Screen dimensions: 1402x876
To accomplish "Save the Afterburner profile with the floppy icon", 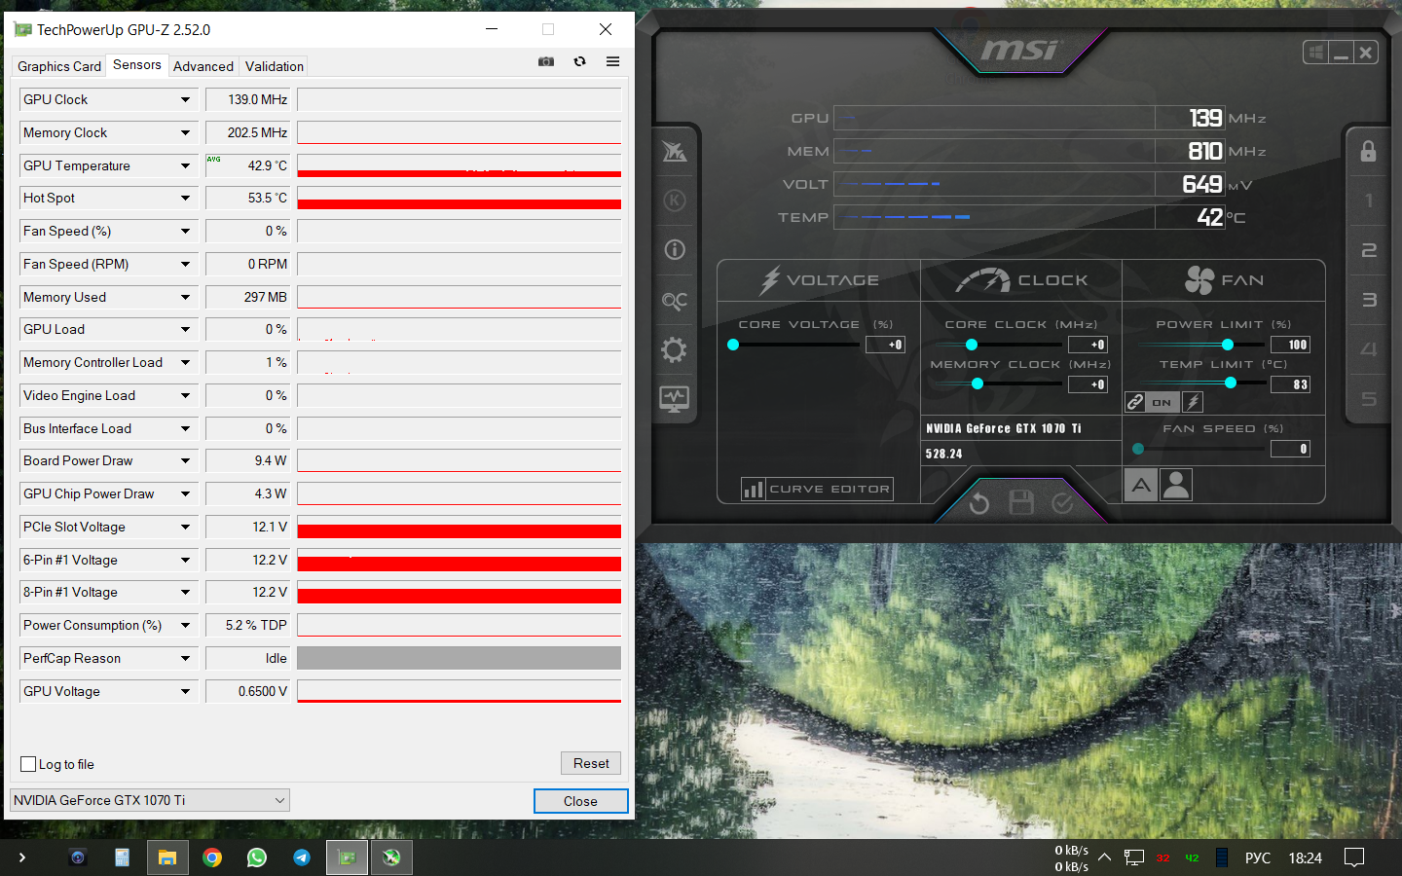I will click(1021, 502).
